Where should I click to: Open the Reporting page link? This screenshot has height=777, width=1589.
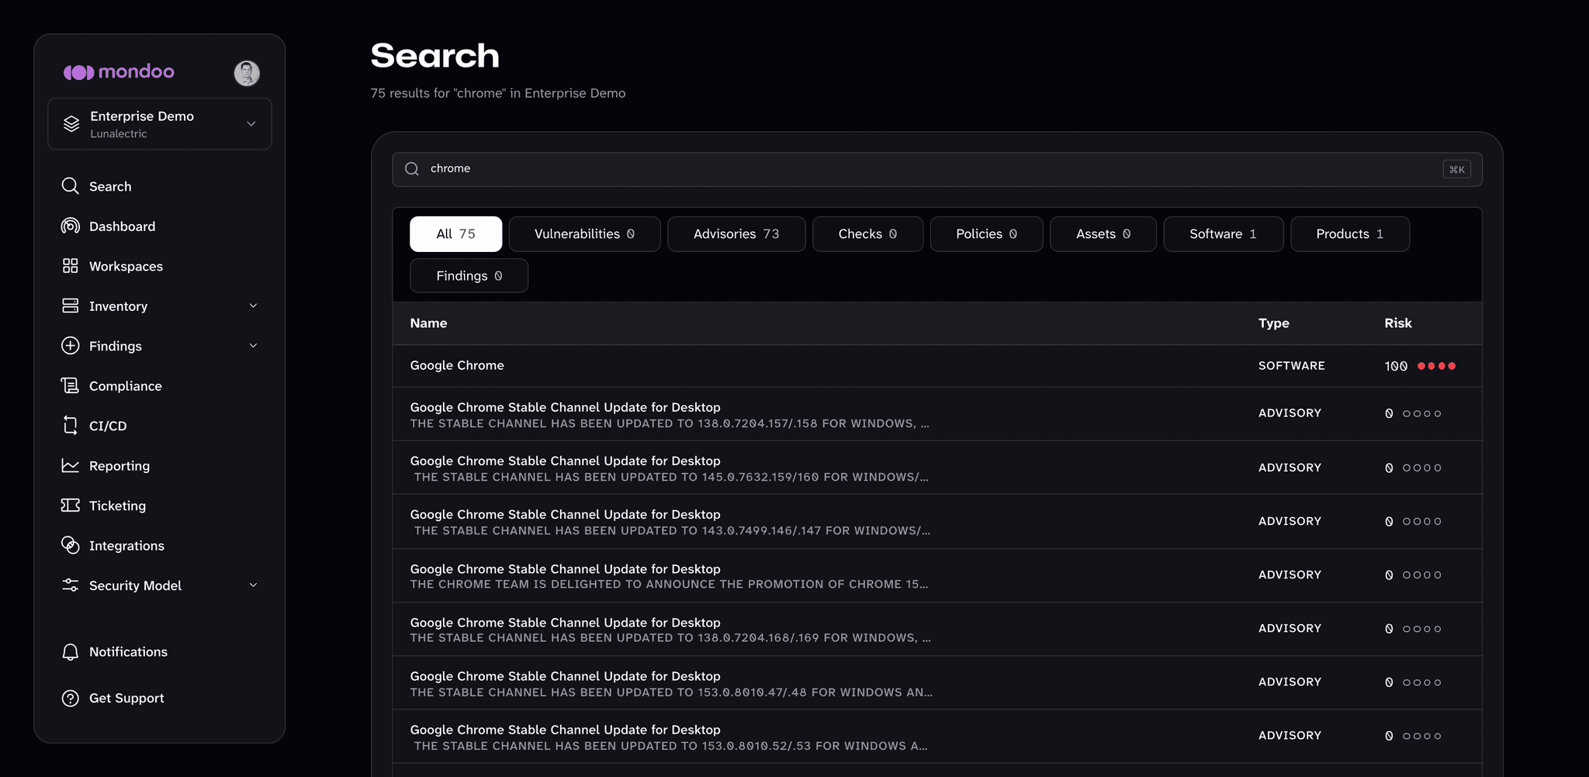[x=119, y=466]
